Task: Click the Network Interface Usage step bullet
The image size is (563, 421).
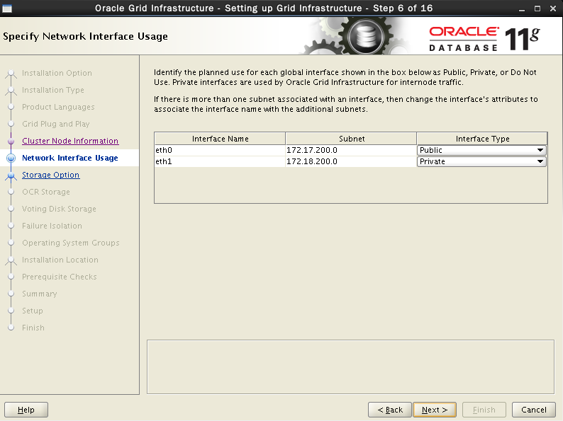Action: pos(11,158)
